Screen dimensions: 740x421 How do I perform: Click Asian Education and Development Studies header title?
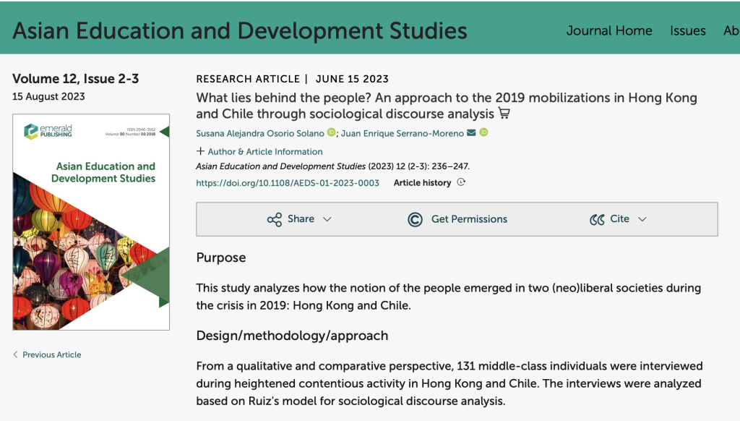240,30
